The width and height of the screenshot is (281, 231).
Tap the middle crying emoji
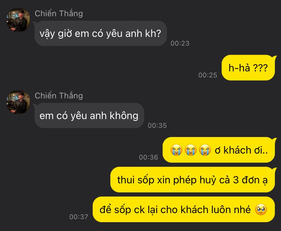point(191,150)
